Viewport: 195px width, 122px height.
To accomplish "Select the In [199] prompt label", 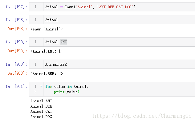I will point(16,42).
